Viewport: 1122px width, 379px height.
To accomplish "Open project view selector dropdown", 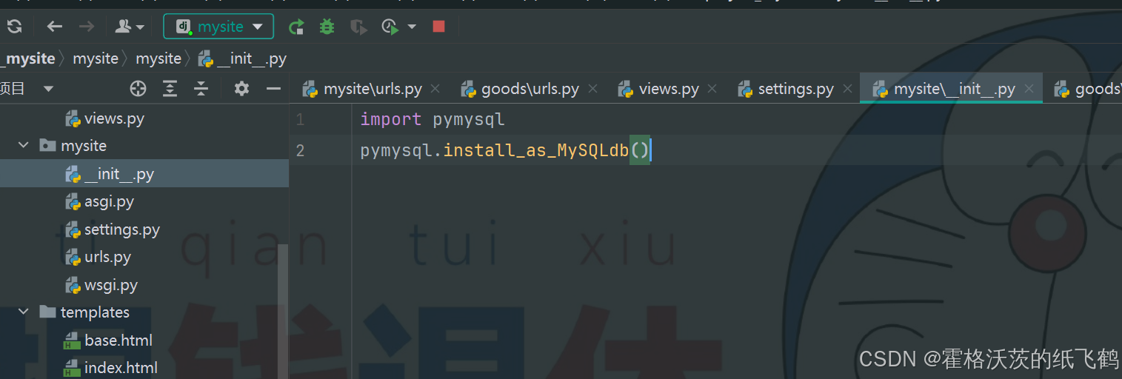I will (x=48, y=89).
